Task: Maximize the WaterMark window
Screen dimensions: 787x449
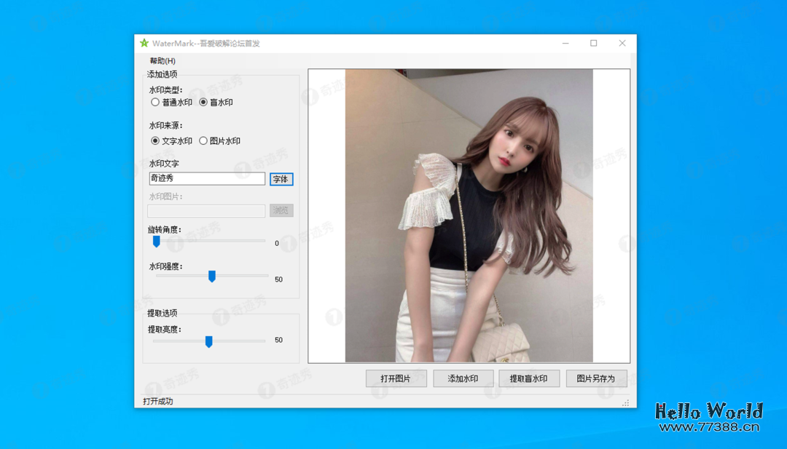Action: (x=594, y=44)
